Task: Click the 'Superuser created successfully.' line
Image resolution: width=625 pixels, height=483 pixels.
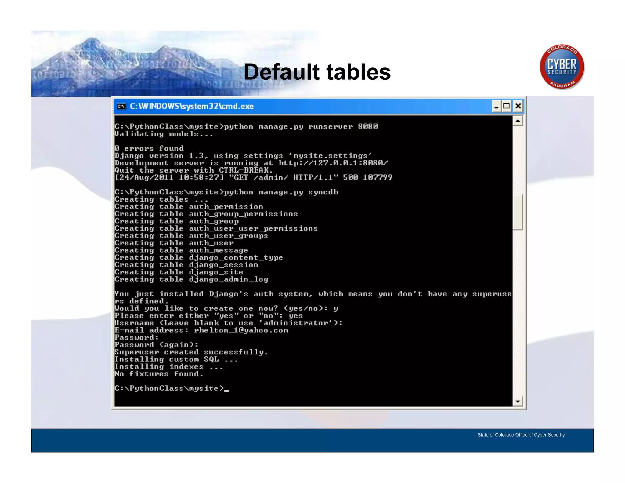Action: pyautogui.click(x=191, y=352)
